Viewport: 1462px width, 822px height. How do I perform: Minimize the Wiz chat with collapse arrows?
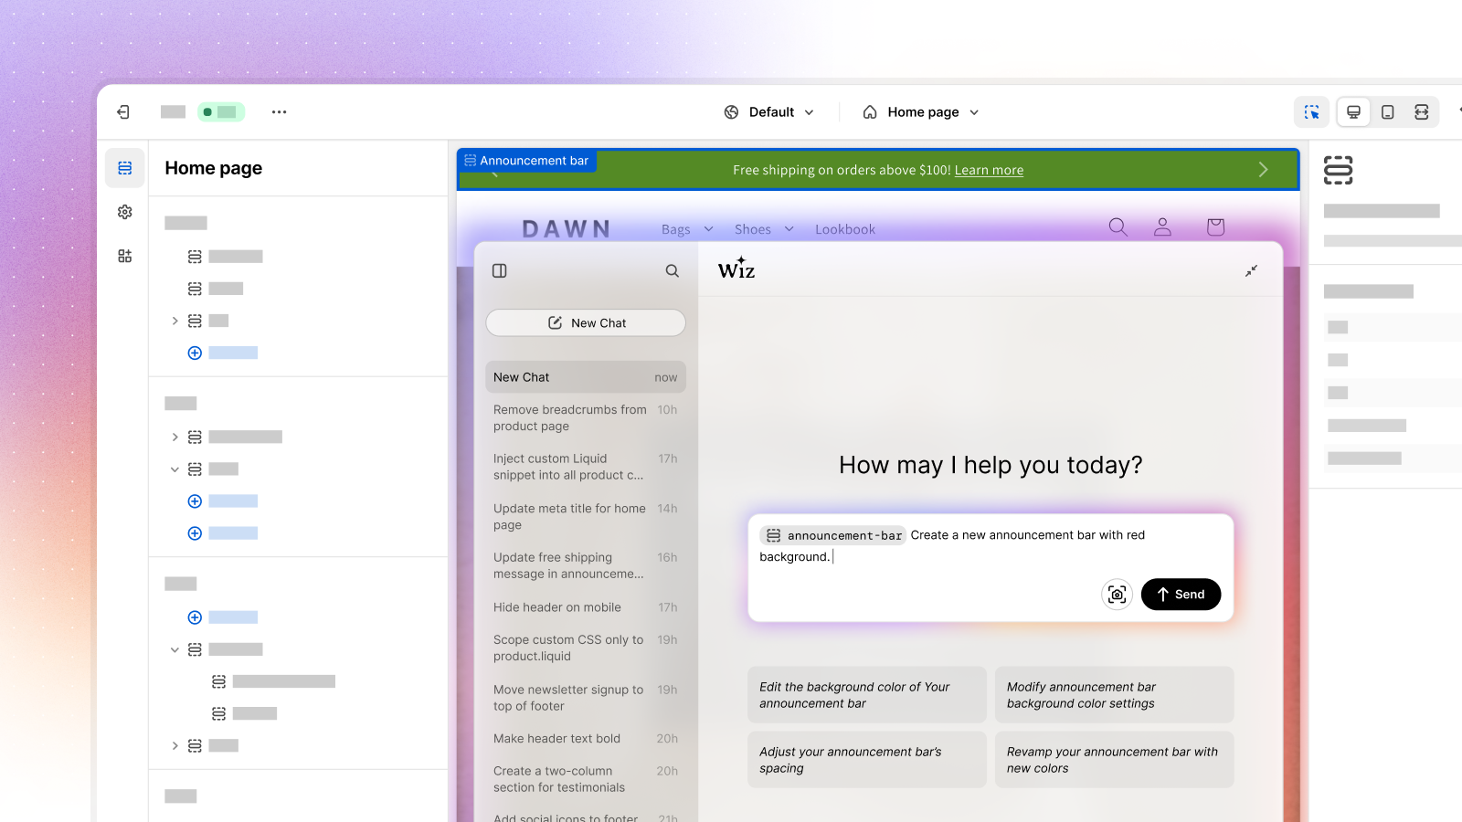tap(1251, 270)
